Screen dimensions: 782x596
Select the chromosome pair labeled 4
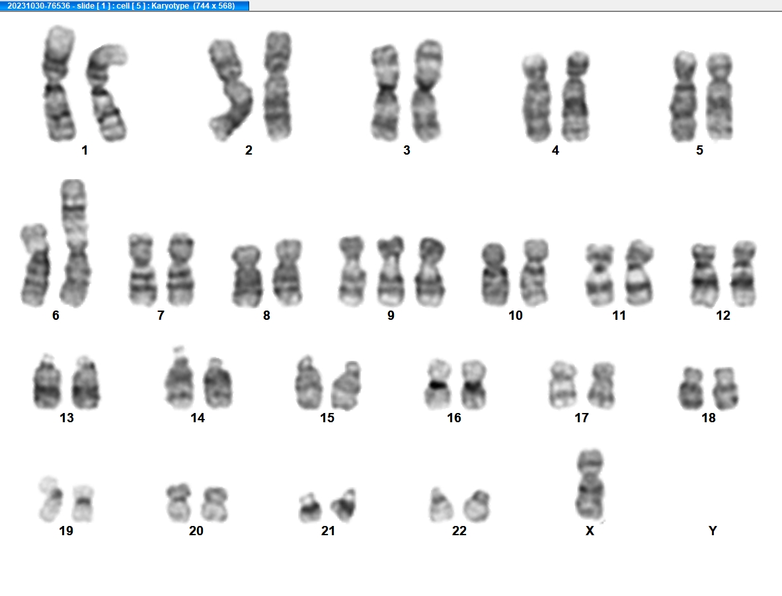(556, 96)
